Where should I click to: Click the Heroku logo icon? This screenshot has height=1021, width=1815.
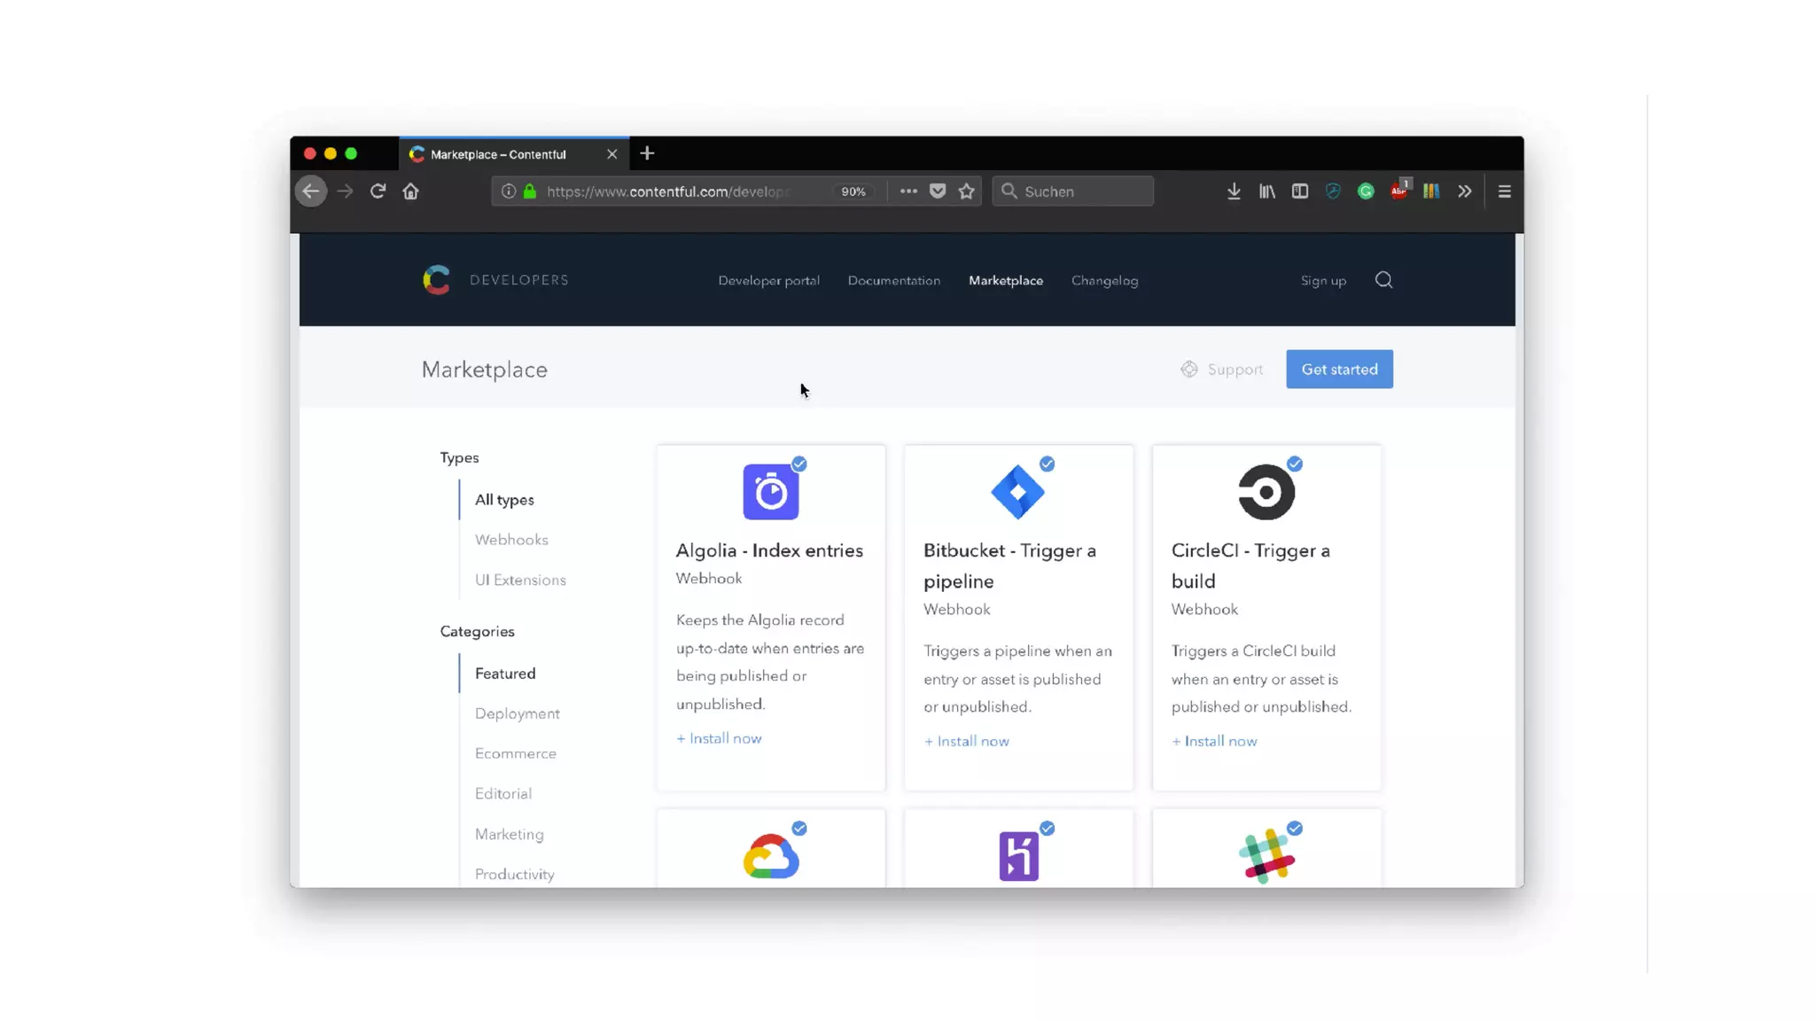coord(1018,856)
